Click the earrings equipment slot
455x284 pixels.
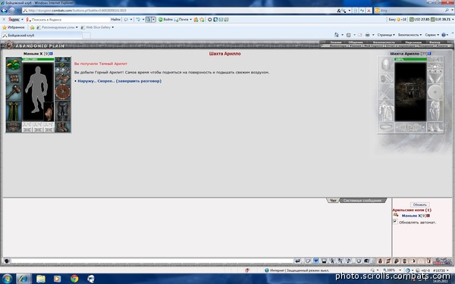tap(62, 60)
